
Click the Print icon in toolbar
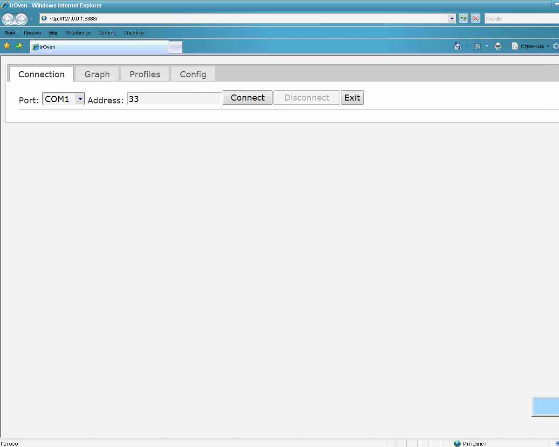(498, 46)
